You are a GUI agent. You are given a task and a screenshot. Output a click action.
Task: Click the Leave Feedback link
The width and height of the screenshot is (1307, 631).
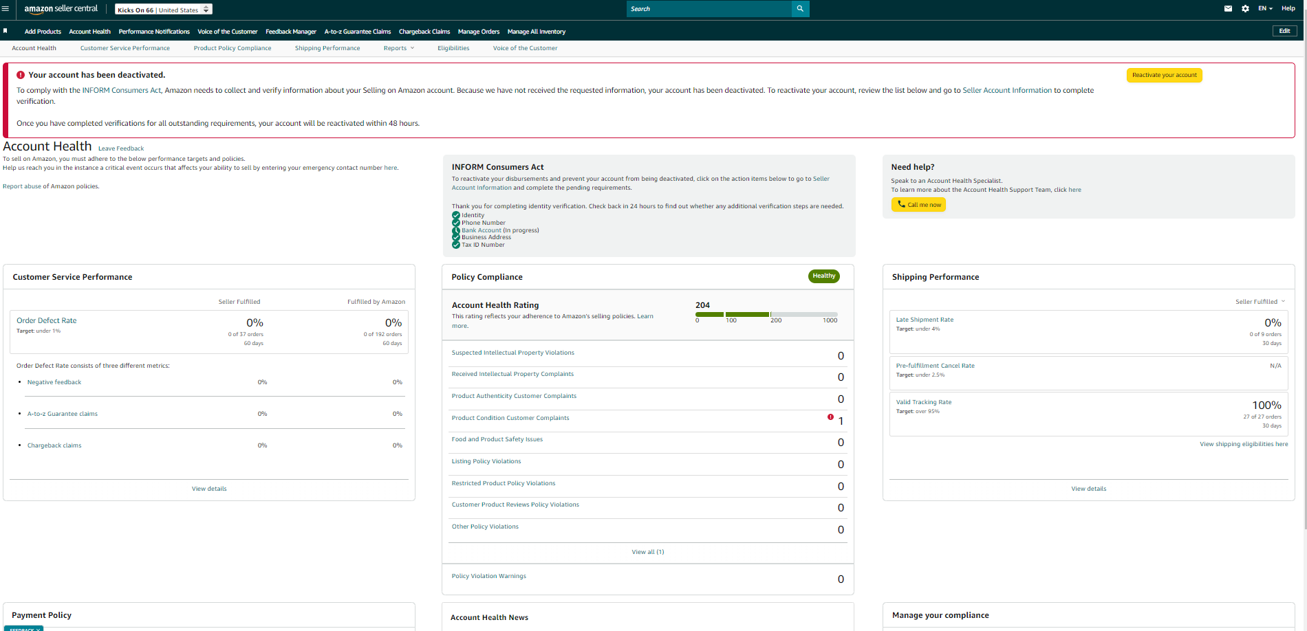(121, 148)
